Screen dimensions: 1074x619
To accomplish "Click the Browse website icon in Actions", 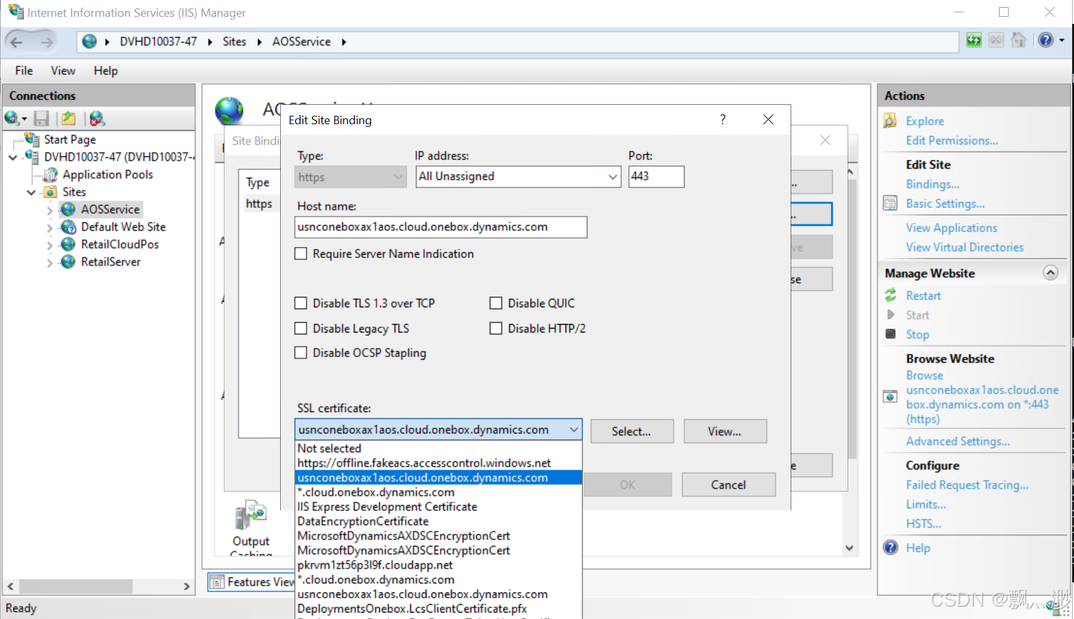I will coord(890,396).
